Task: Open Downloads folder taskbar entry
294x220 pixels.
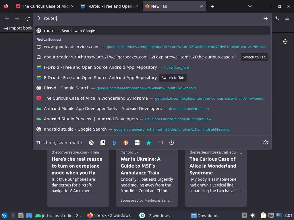Action: [x=205, y=215]
